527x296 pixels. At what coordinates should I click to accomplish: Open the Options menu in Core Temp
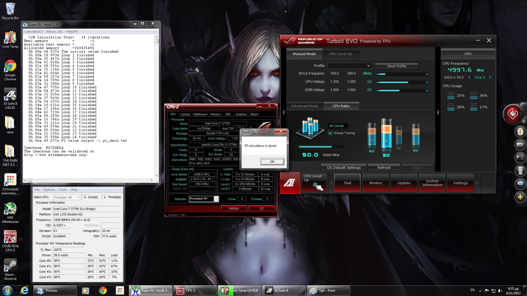pos(49,190)
